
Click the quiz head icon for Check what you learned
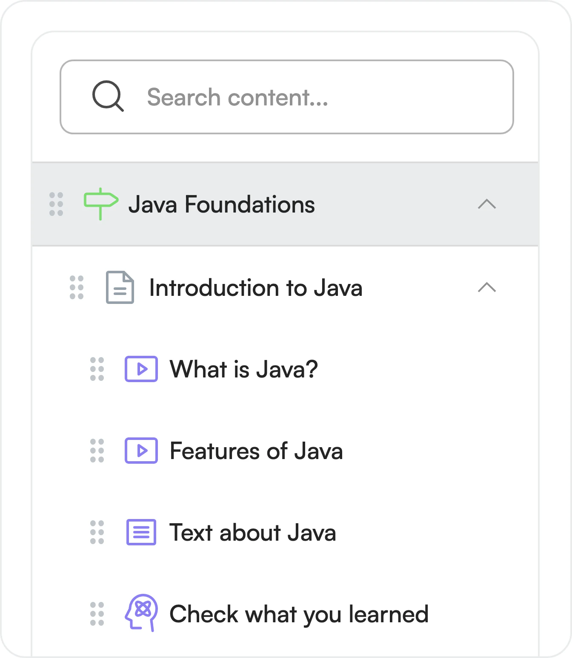click(141, 613)
